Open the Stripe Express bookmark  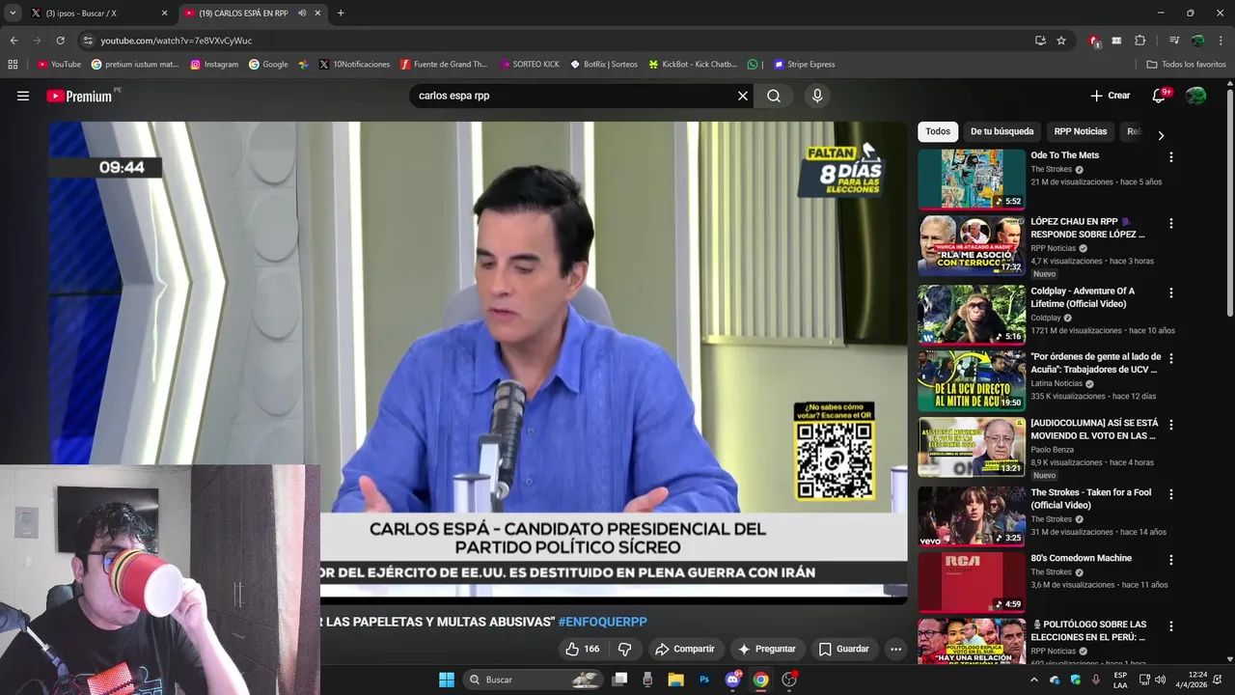[x=805, y=65]
